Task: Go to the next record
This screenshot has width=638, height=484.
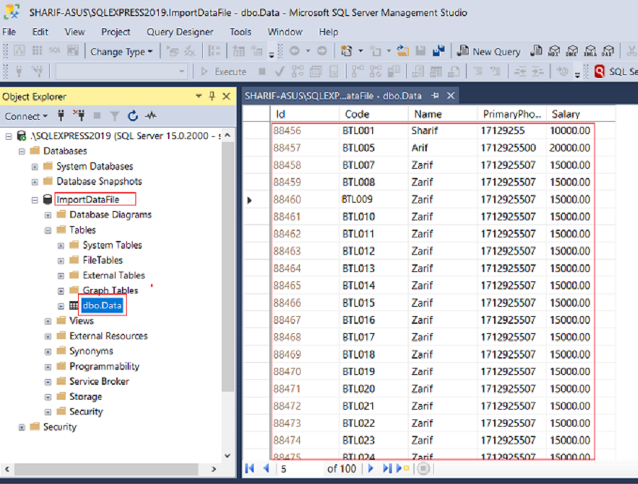Action: tap(371, 468)
